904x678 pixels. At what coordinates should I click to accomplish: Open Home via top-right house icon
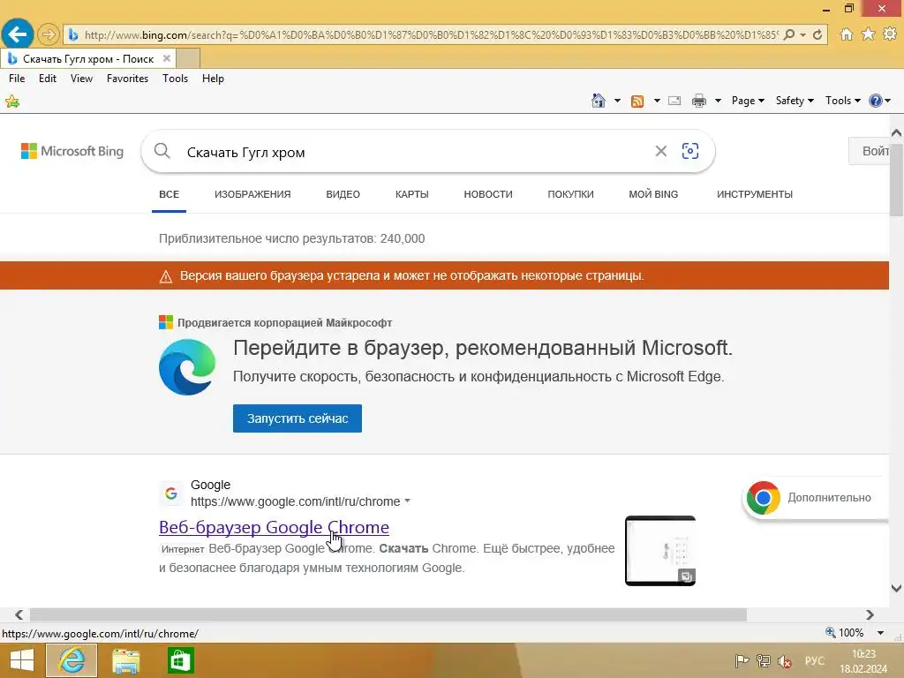[847, 34]
